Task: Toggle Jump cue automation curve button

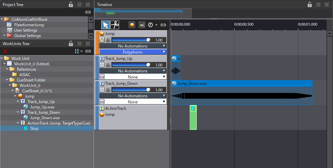Action: [x=102, y=40]
